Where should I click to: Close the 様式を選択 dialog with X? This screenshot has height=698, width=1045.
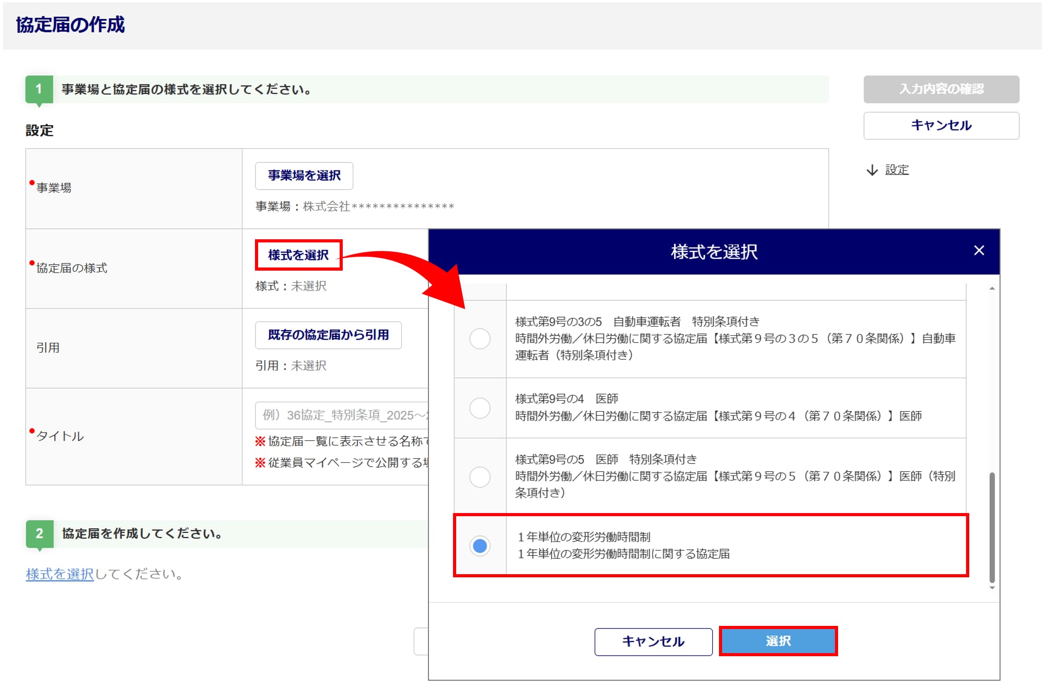[x=979, y=251]
